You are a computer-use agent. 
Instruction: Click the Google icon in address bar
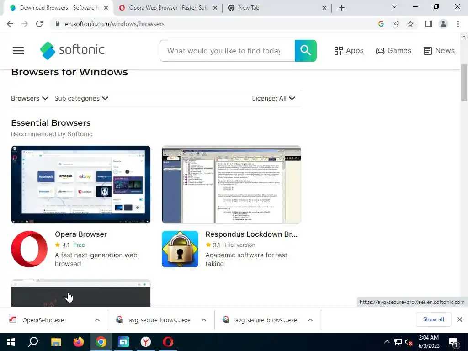point(381,24)
